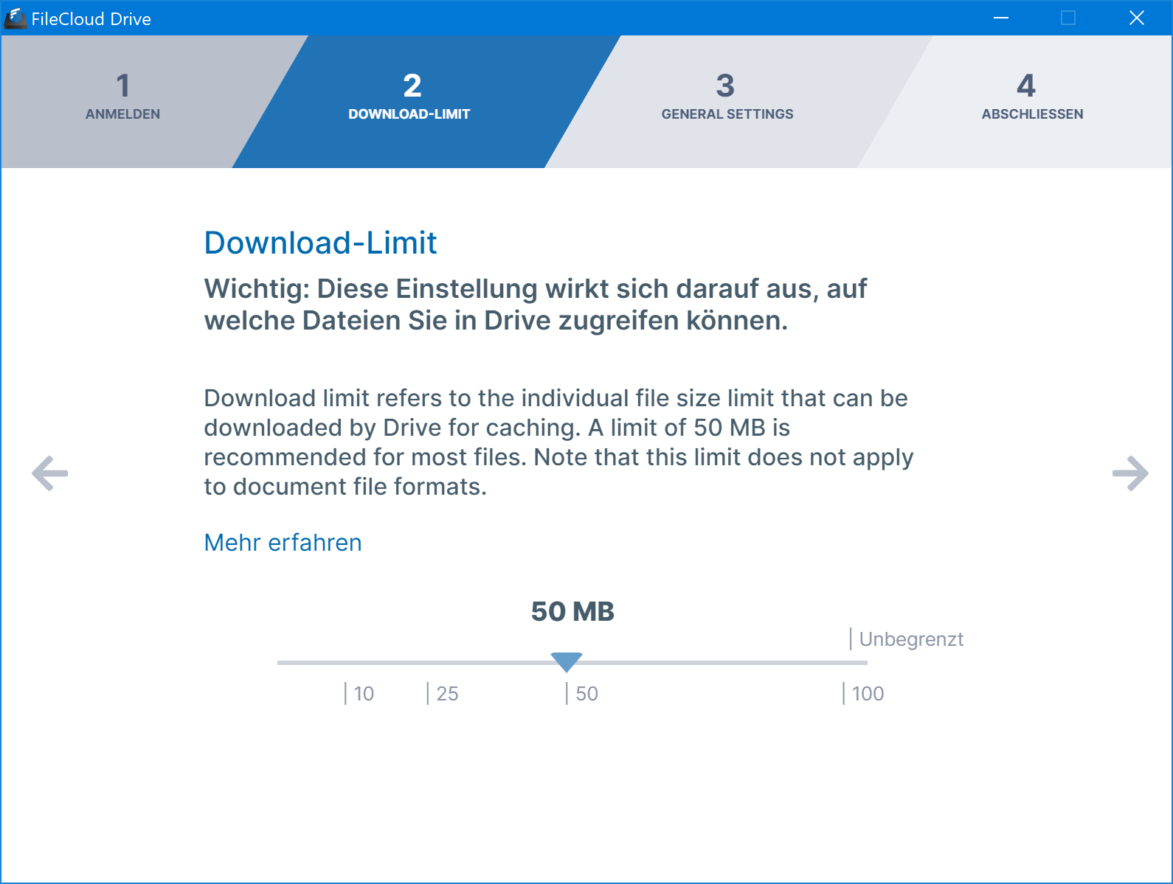Image resolution: width=1173 pixels, height=884 pixels.
Task: Close the FileCloud Drive window
Action: click(1137, 18)
